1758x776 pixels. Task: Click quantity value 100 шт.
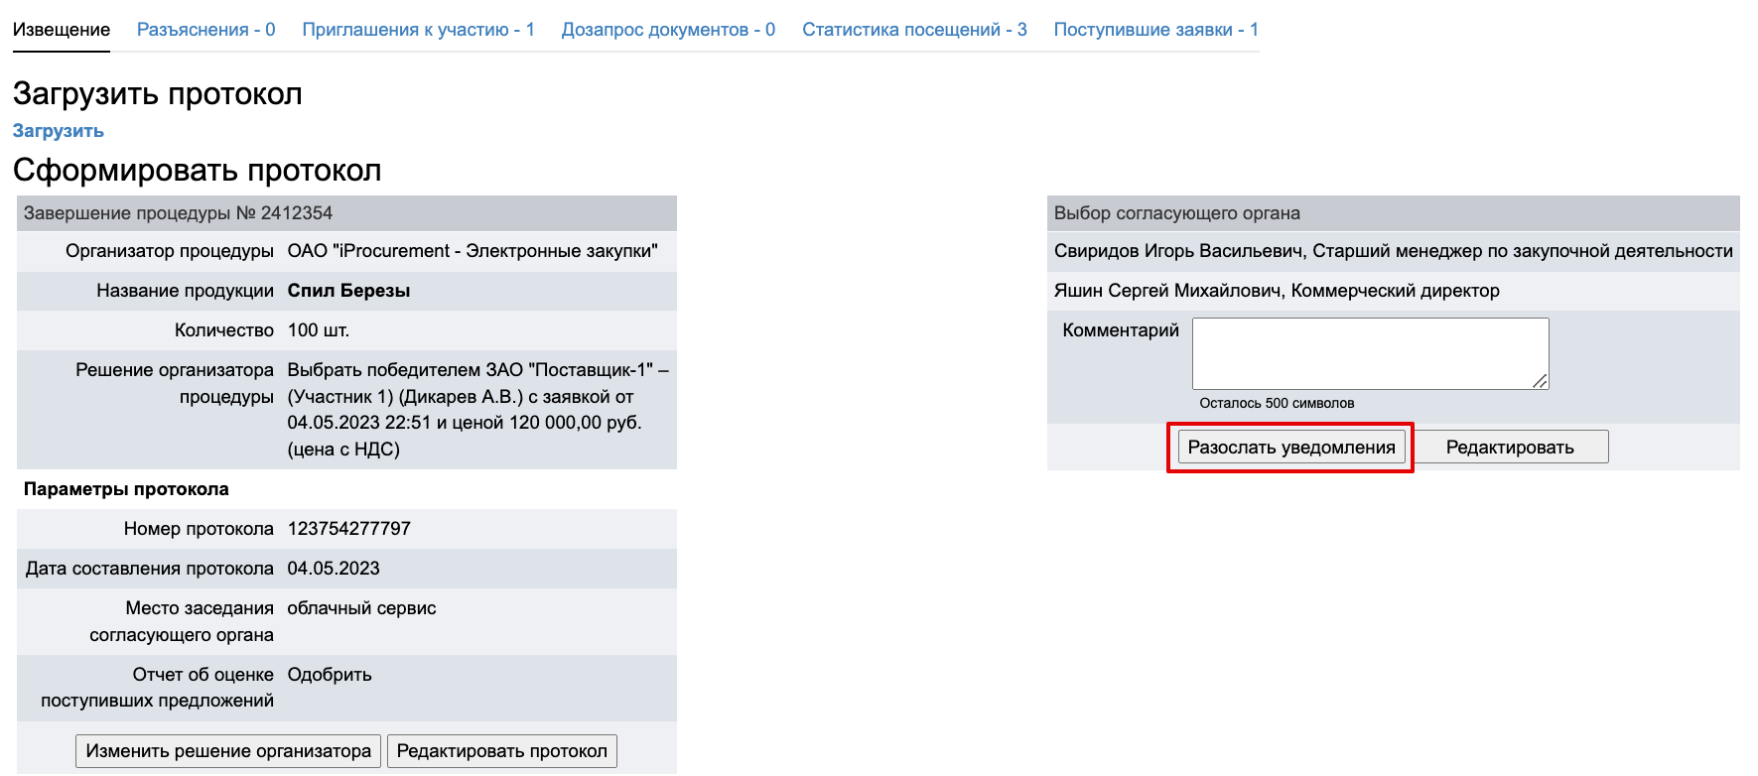pyautogui.click(x=319, y=330)
